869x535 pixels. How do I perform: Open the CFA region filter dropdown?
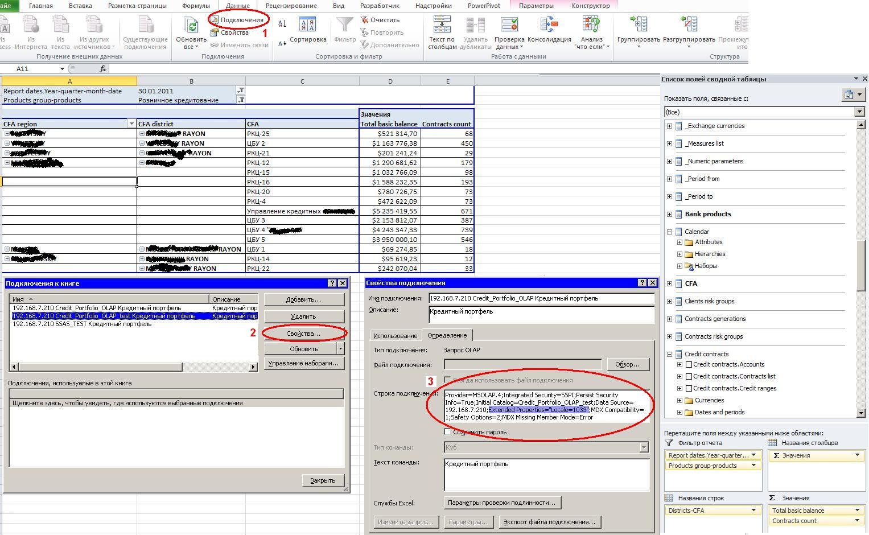point(131,124)
